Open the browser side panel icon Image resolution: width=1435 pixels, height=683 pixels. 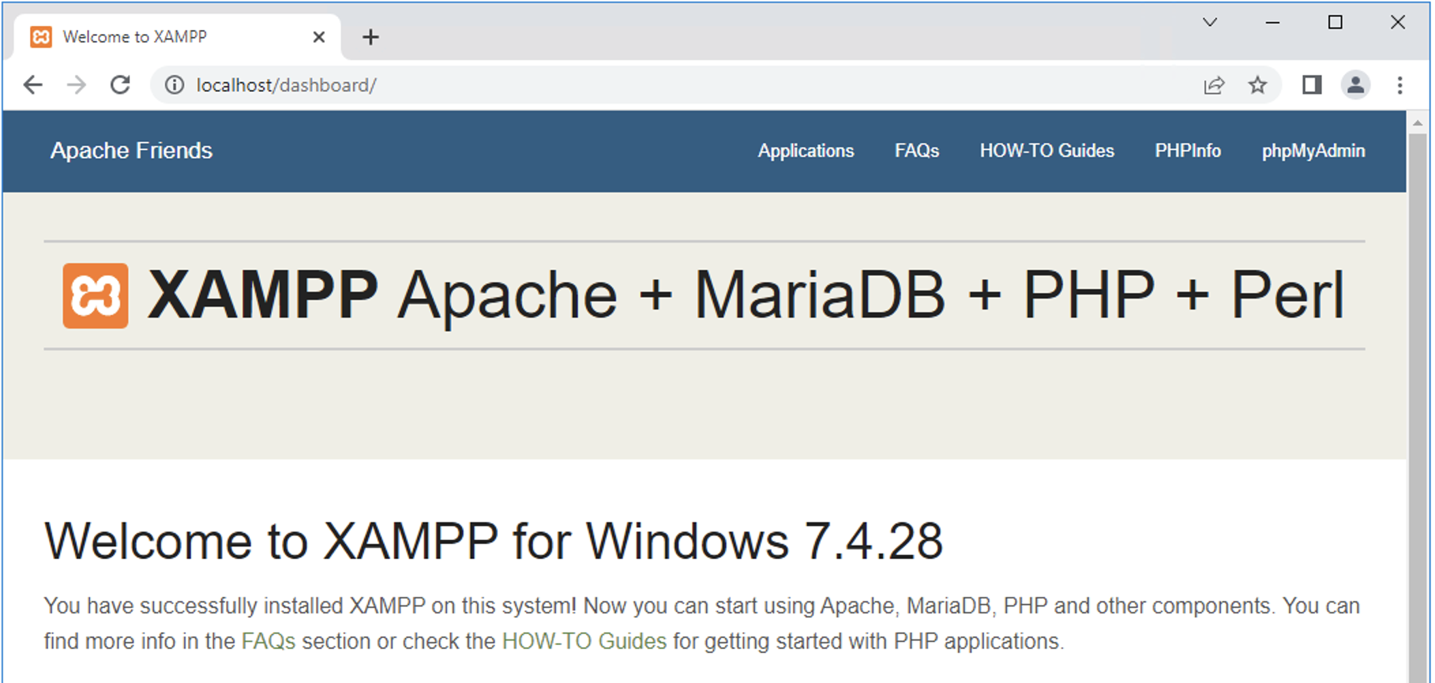pos(1312,85)
